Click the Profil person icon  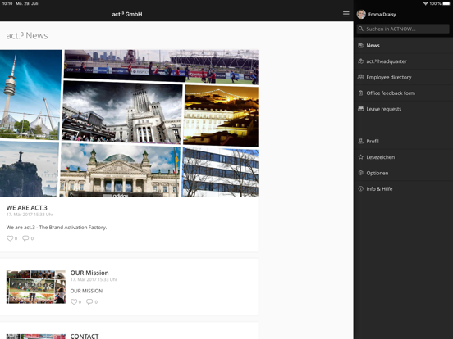click(x=360, y=141)
